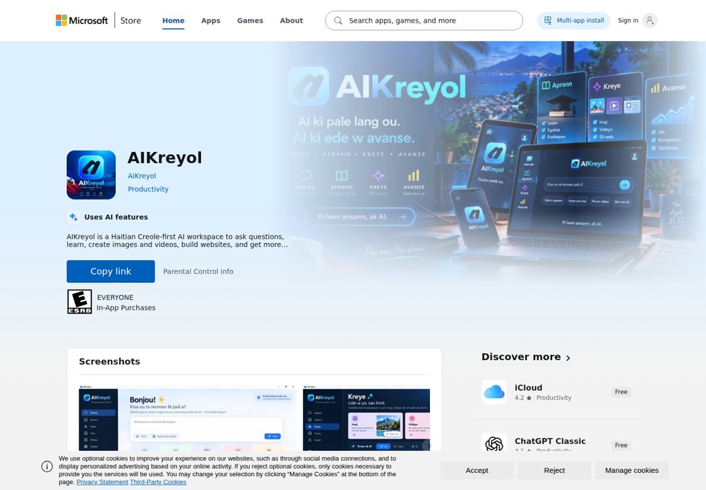
Task: Open the ChatGPT Classic title
Action: coord(550,441)
